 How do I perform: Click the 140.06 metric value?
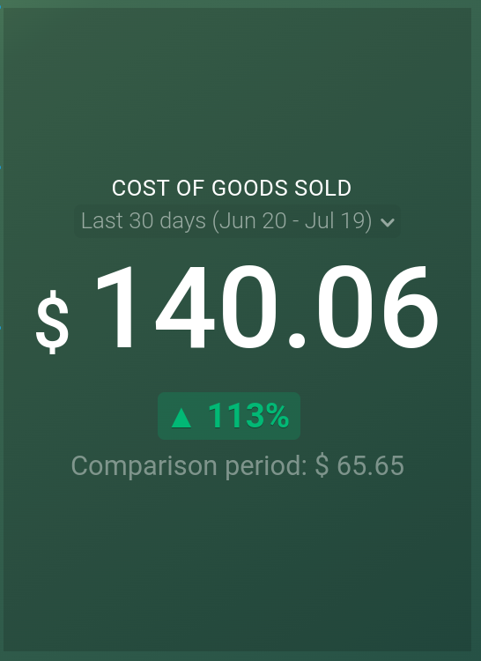click(268, 307)
